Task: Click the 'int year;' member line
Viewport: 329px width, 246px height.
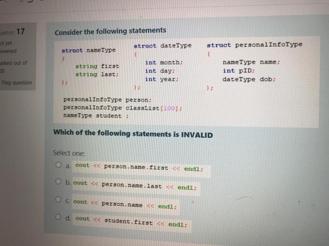Action: point(162,79)
